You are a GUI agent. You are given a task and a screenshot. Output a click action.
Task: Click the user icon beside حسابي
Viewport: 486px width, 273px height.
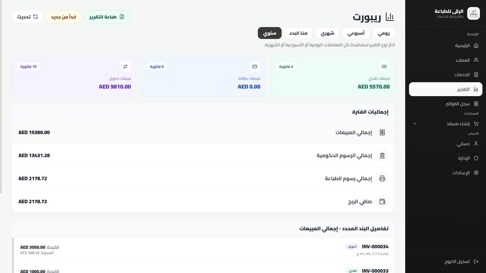pos(476,144)
